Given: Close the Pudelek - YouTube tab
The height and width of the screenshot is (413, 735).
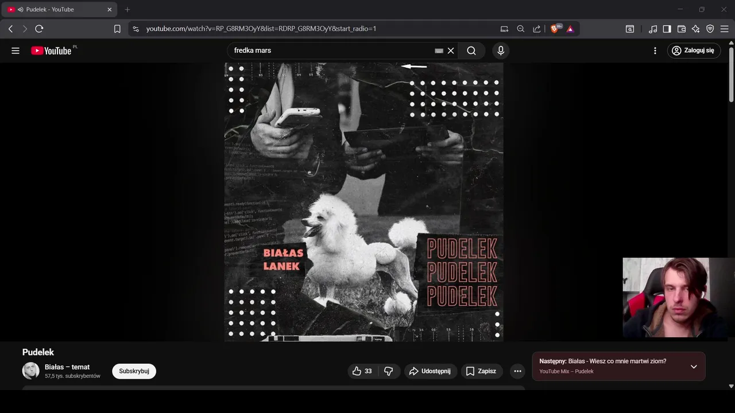Looking at the screenshot, I should [110, 9].
